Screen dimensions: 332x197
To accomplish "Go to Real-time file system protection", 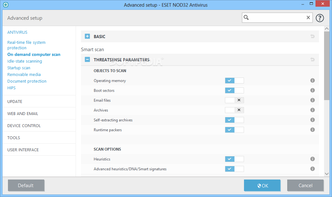I will tap(26, 45).
